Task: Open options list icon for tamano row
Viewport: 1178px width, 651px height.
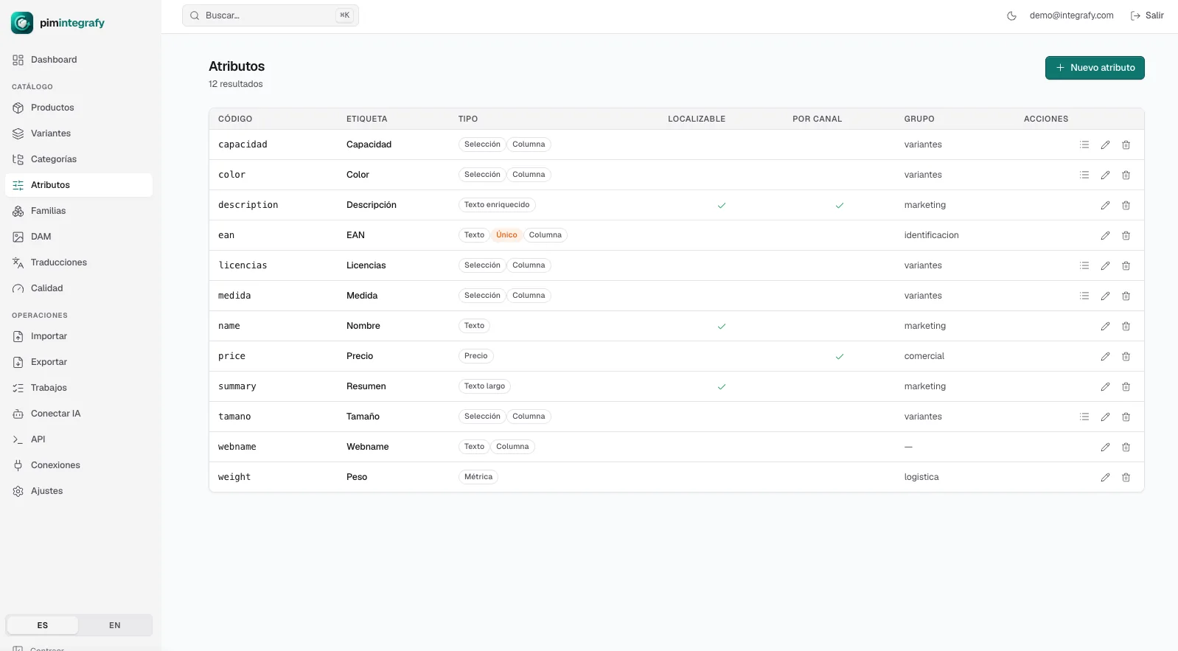Action: pyautogui.click(x=1084, y=417)
